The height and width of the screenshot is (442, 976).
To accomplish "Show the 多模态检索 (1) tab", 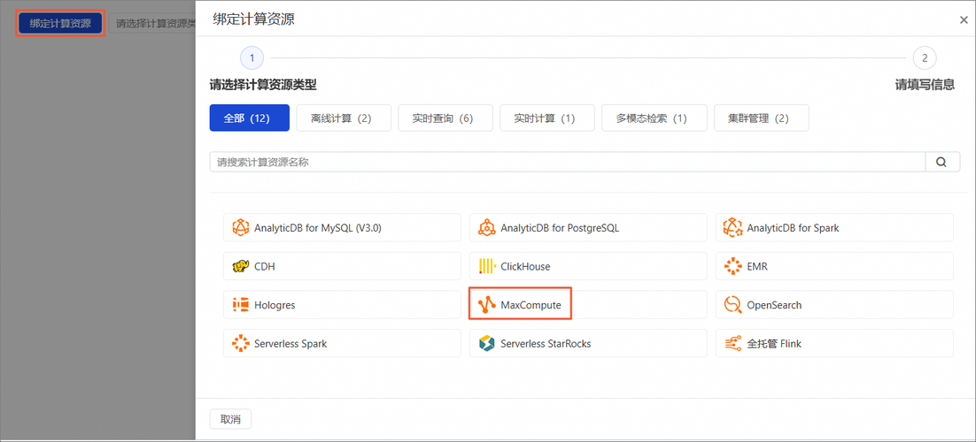I will (655, 118).
